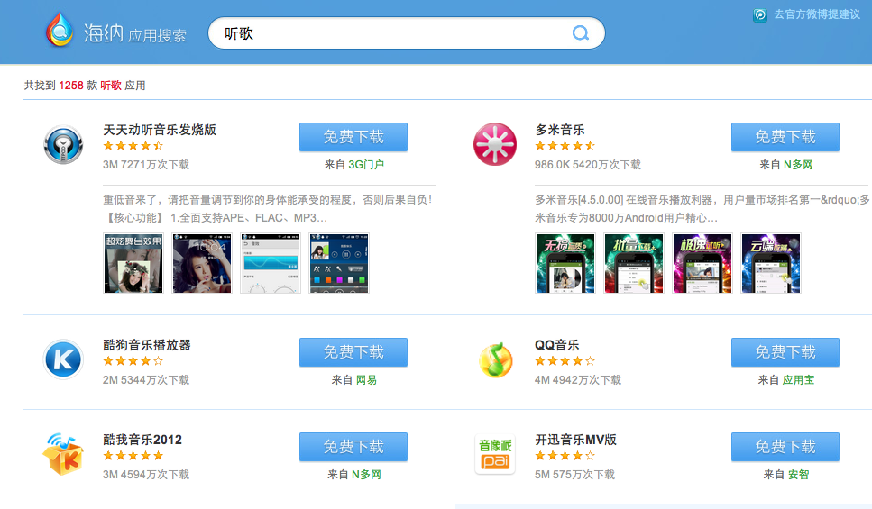The width and height of the screenshot is (872, 509).
Task: Open the 去官方微博提建议 link
Action: coord(816,15)
